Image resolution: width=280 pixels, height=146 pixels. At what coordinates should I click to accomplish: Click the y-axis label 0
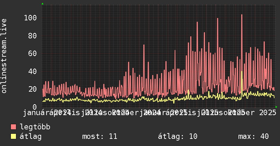35,107
